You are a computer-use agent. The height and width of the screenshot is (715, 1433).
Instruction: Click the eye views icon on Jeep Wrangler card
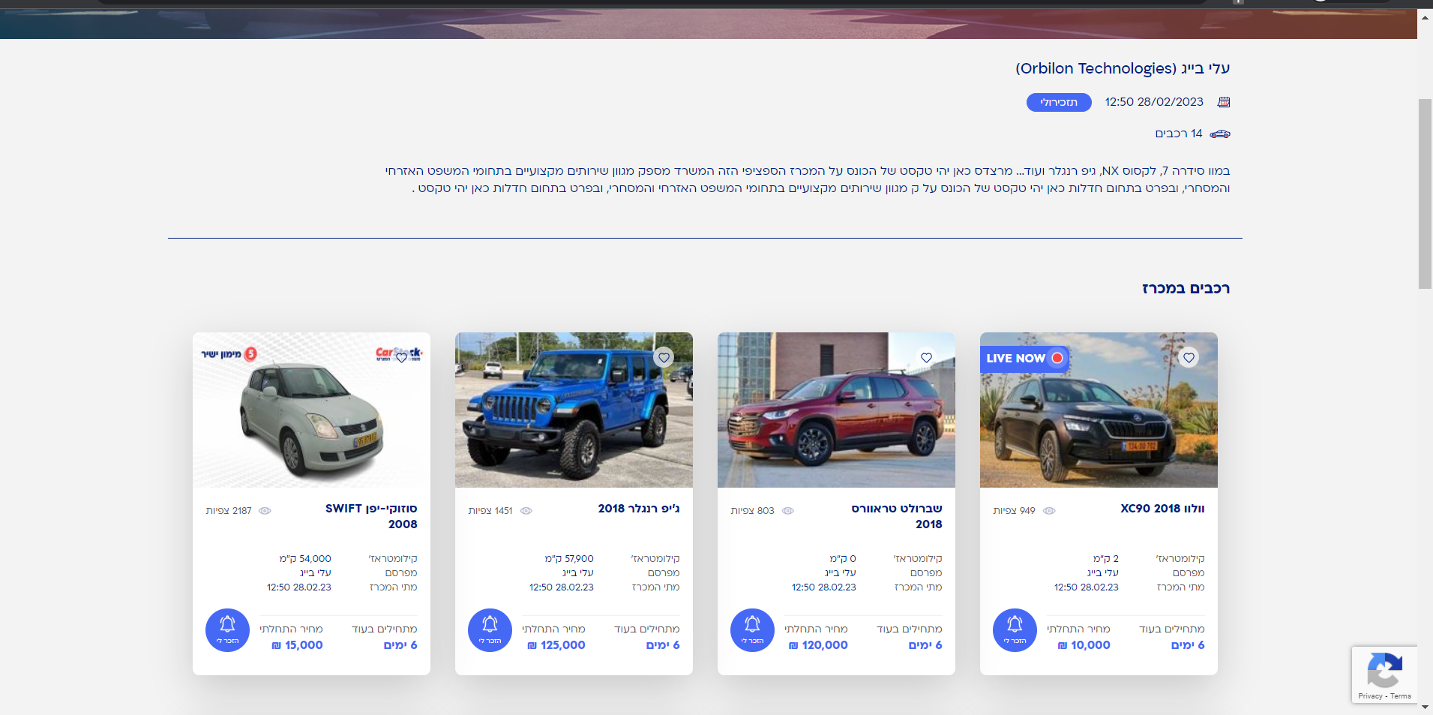[x=526, y=511]
